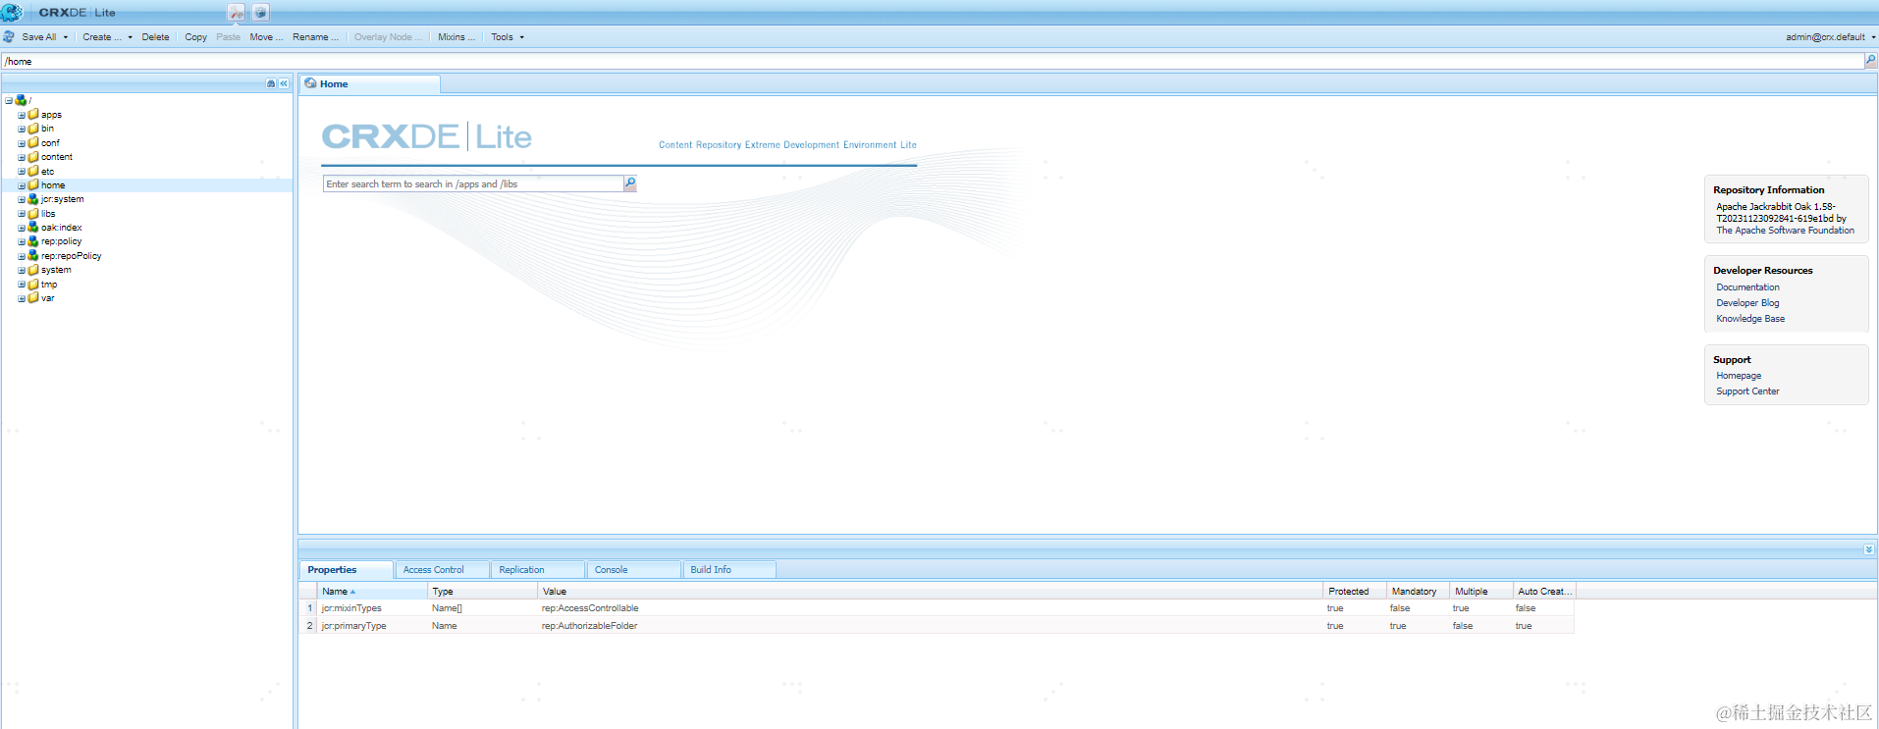
Task: Open the Create dropdown arrow
Action: [x=130, y=37]
